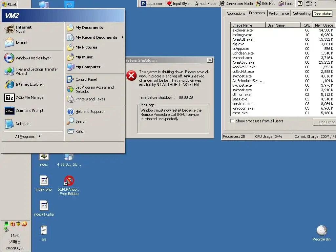
Task: Open IME Pad from language bar
Action: click(266, 4)
